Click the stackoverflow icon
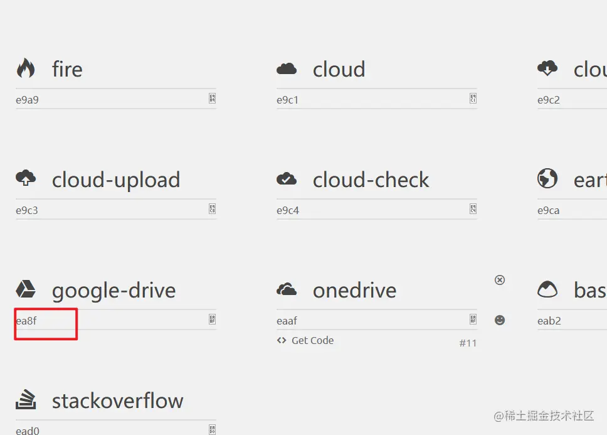Viewport: 607px width, 435px height. [26, 399]
